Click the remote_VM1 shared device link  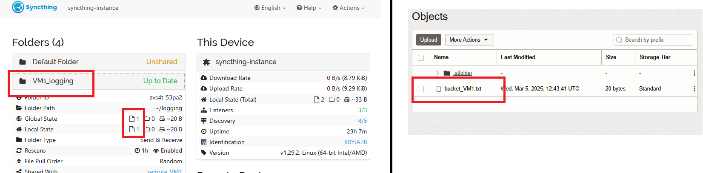pyautogui.click(x=165, y=171)
